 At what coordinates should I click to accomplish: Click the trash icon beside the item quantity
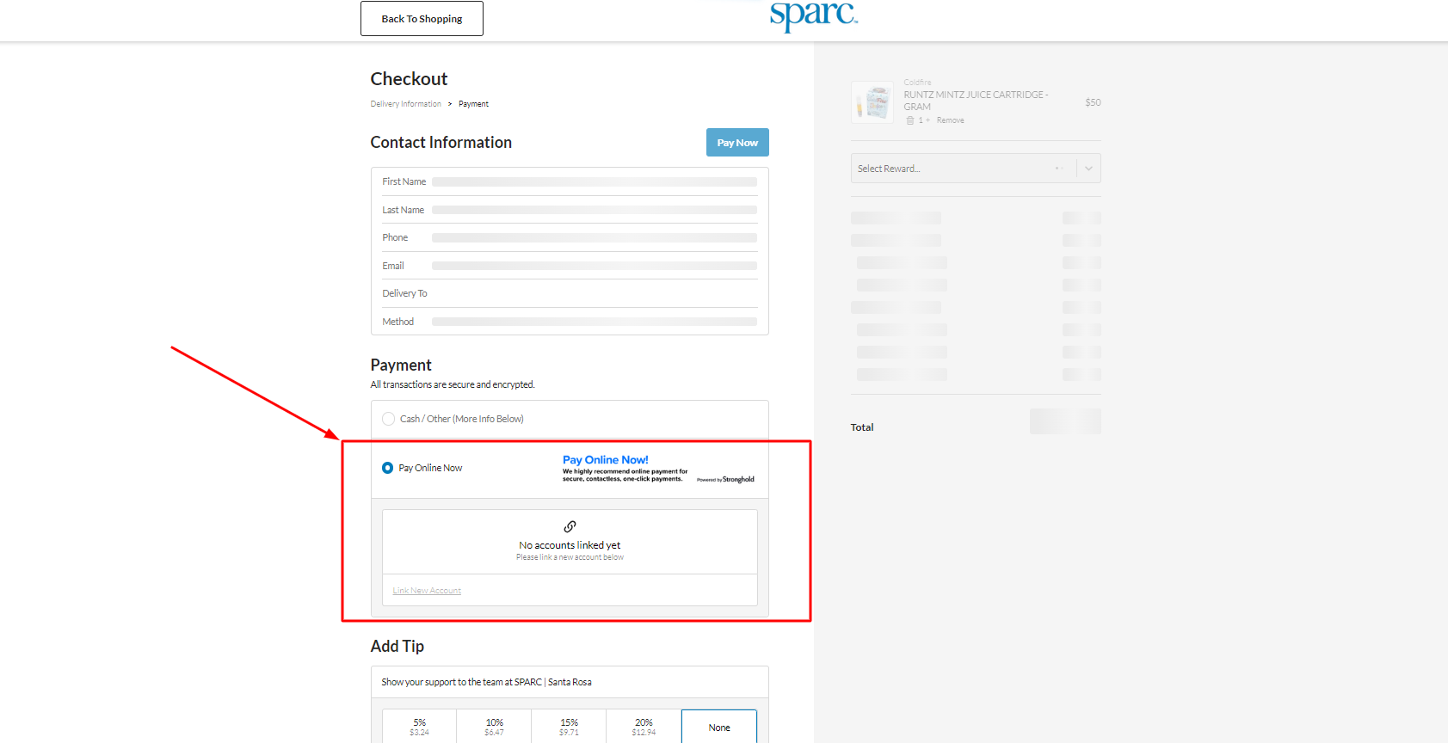tap(910, 120)
